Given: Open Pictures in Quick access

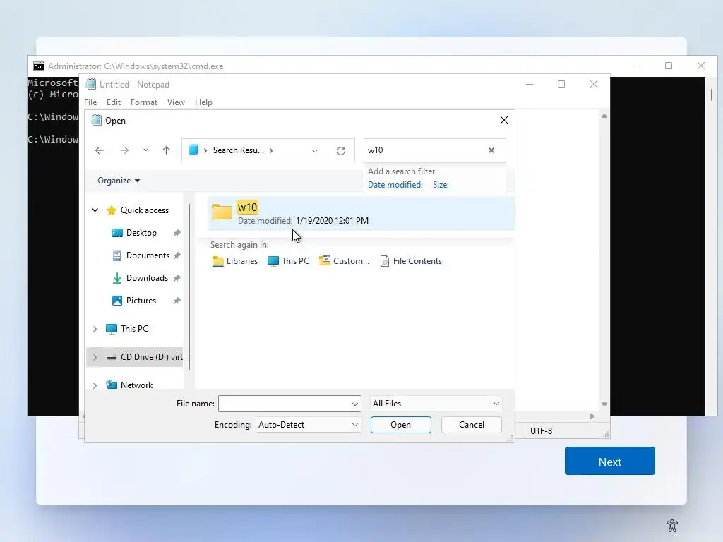Looking at the screenshot, I should click(x=141, y=301).
